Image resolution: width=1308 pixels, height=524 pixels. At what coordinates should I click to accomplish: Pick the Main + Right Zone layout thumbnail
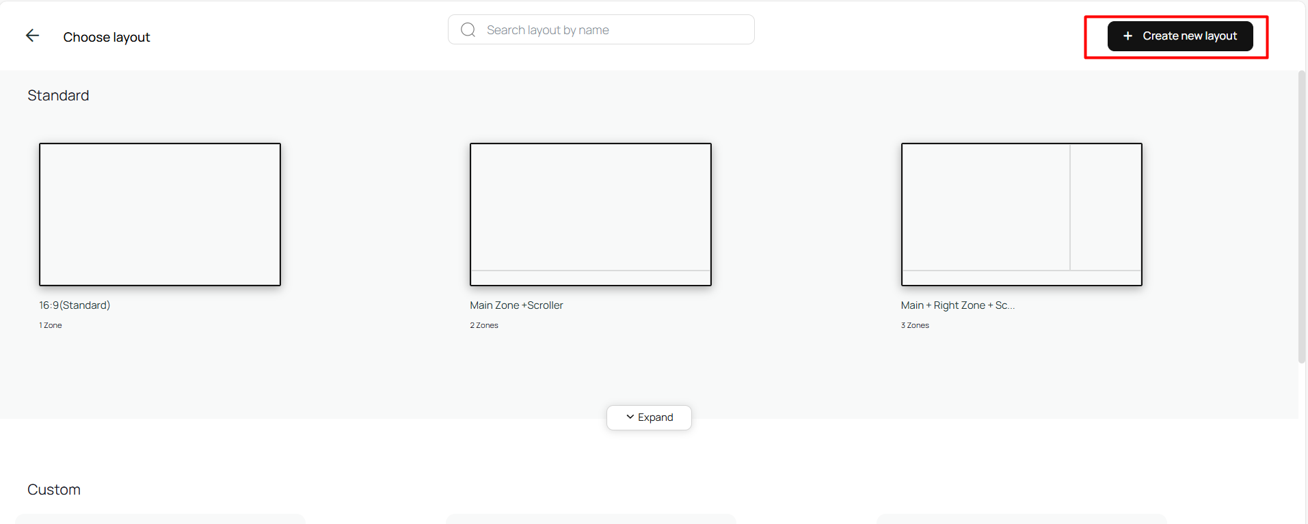coord(1022,214)
